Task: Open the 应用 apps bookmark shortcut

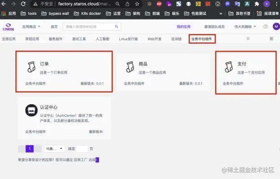Action: [x=9, y=13]
